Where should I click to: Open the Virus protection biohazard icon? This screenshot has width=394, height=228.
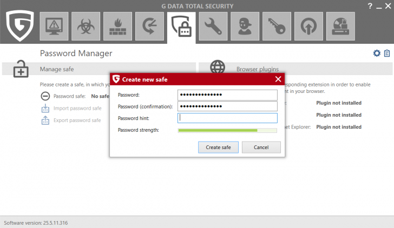86,26
